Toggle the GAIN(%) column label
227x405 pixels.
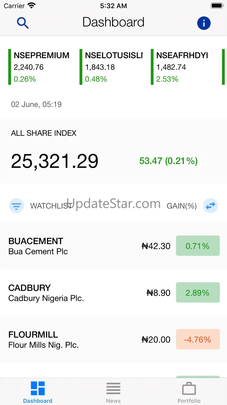click(x=182, y=206)
